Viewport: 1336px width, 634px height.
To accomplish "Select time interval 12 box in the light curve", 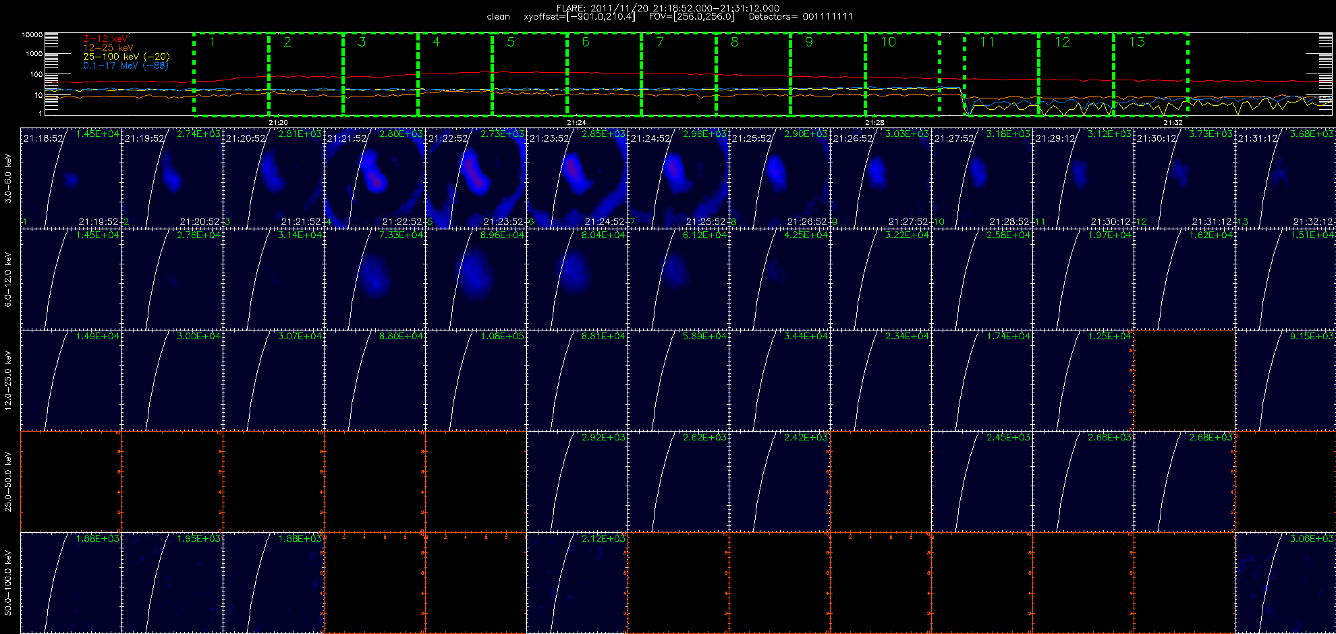I will point(1076,74).
